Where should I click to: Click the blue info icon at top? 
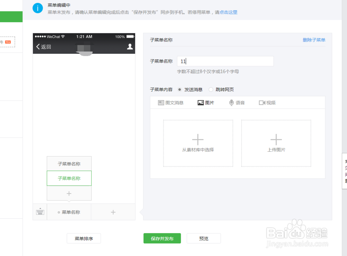tap(37, 8)
